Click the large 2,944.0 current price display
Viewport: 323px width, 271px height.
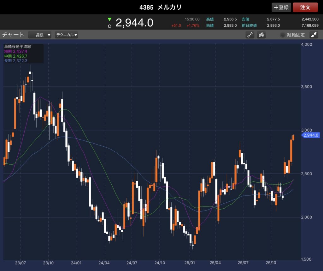tap(134, 23)
